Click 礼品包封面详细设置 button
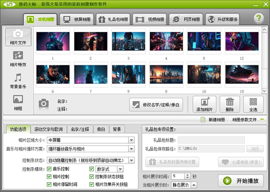 (x=172, y=162)
